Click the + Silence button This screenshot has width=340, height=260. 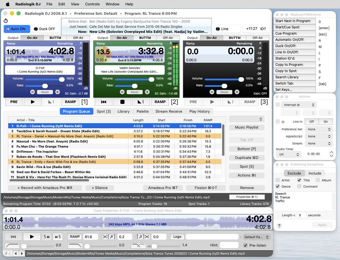pyautogui.click(x=100, y=188)
